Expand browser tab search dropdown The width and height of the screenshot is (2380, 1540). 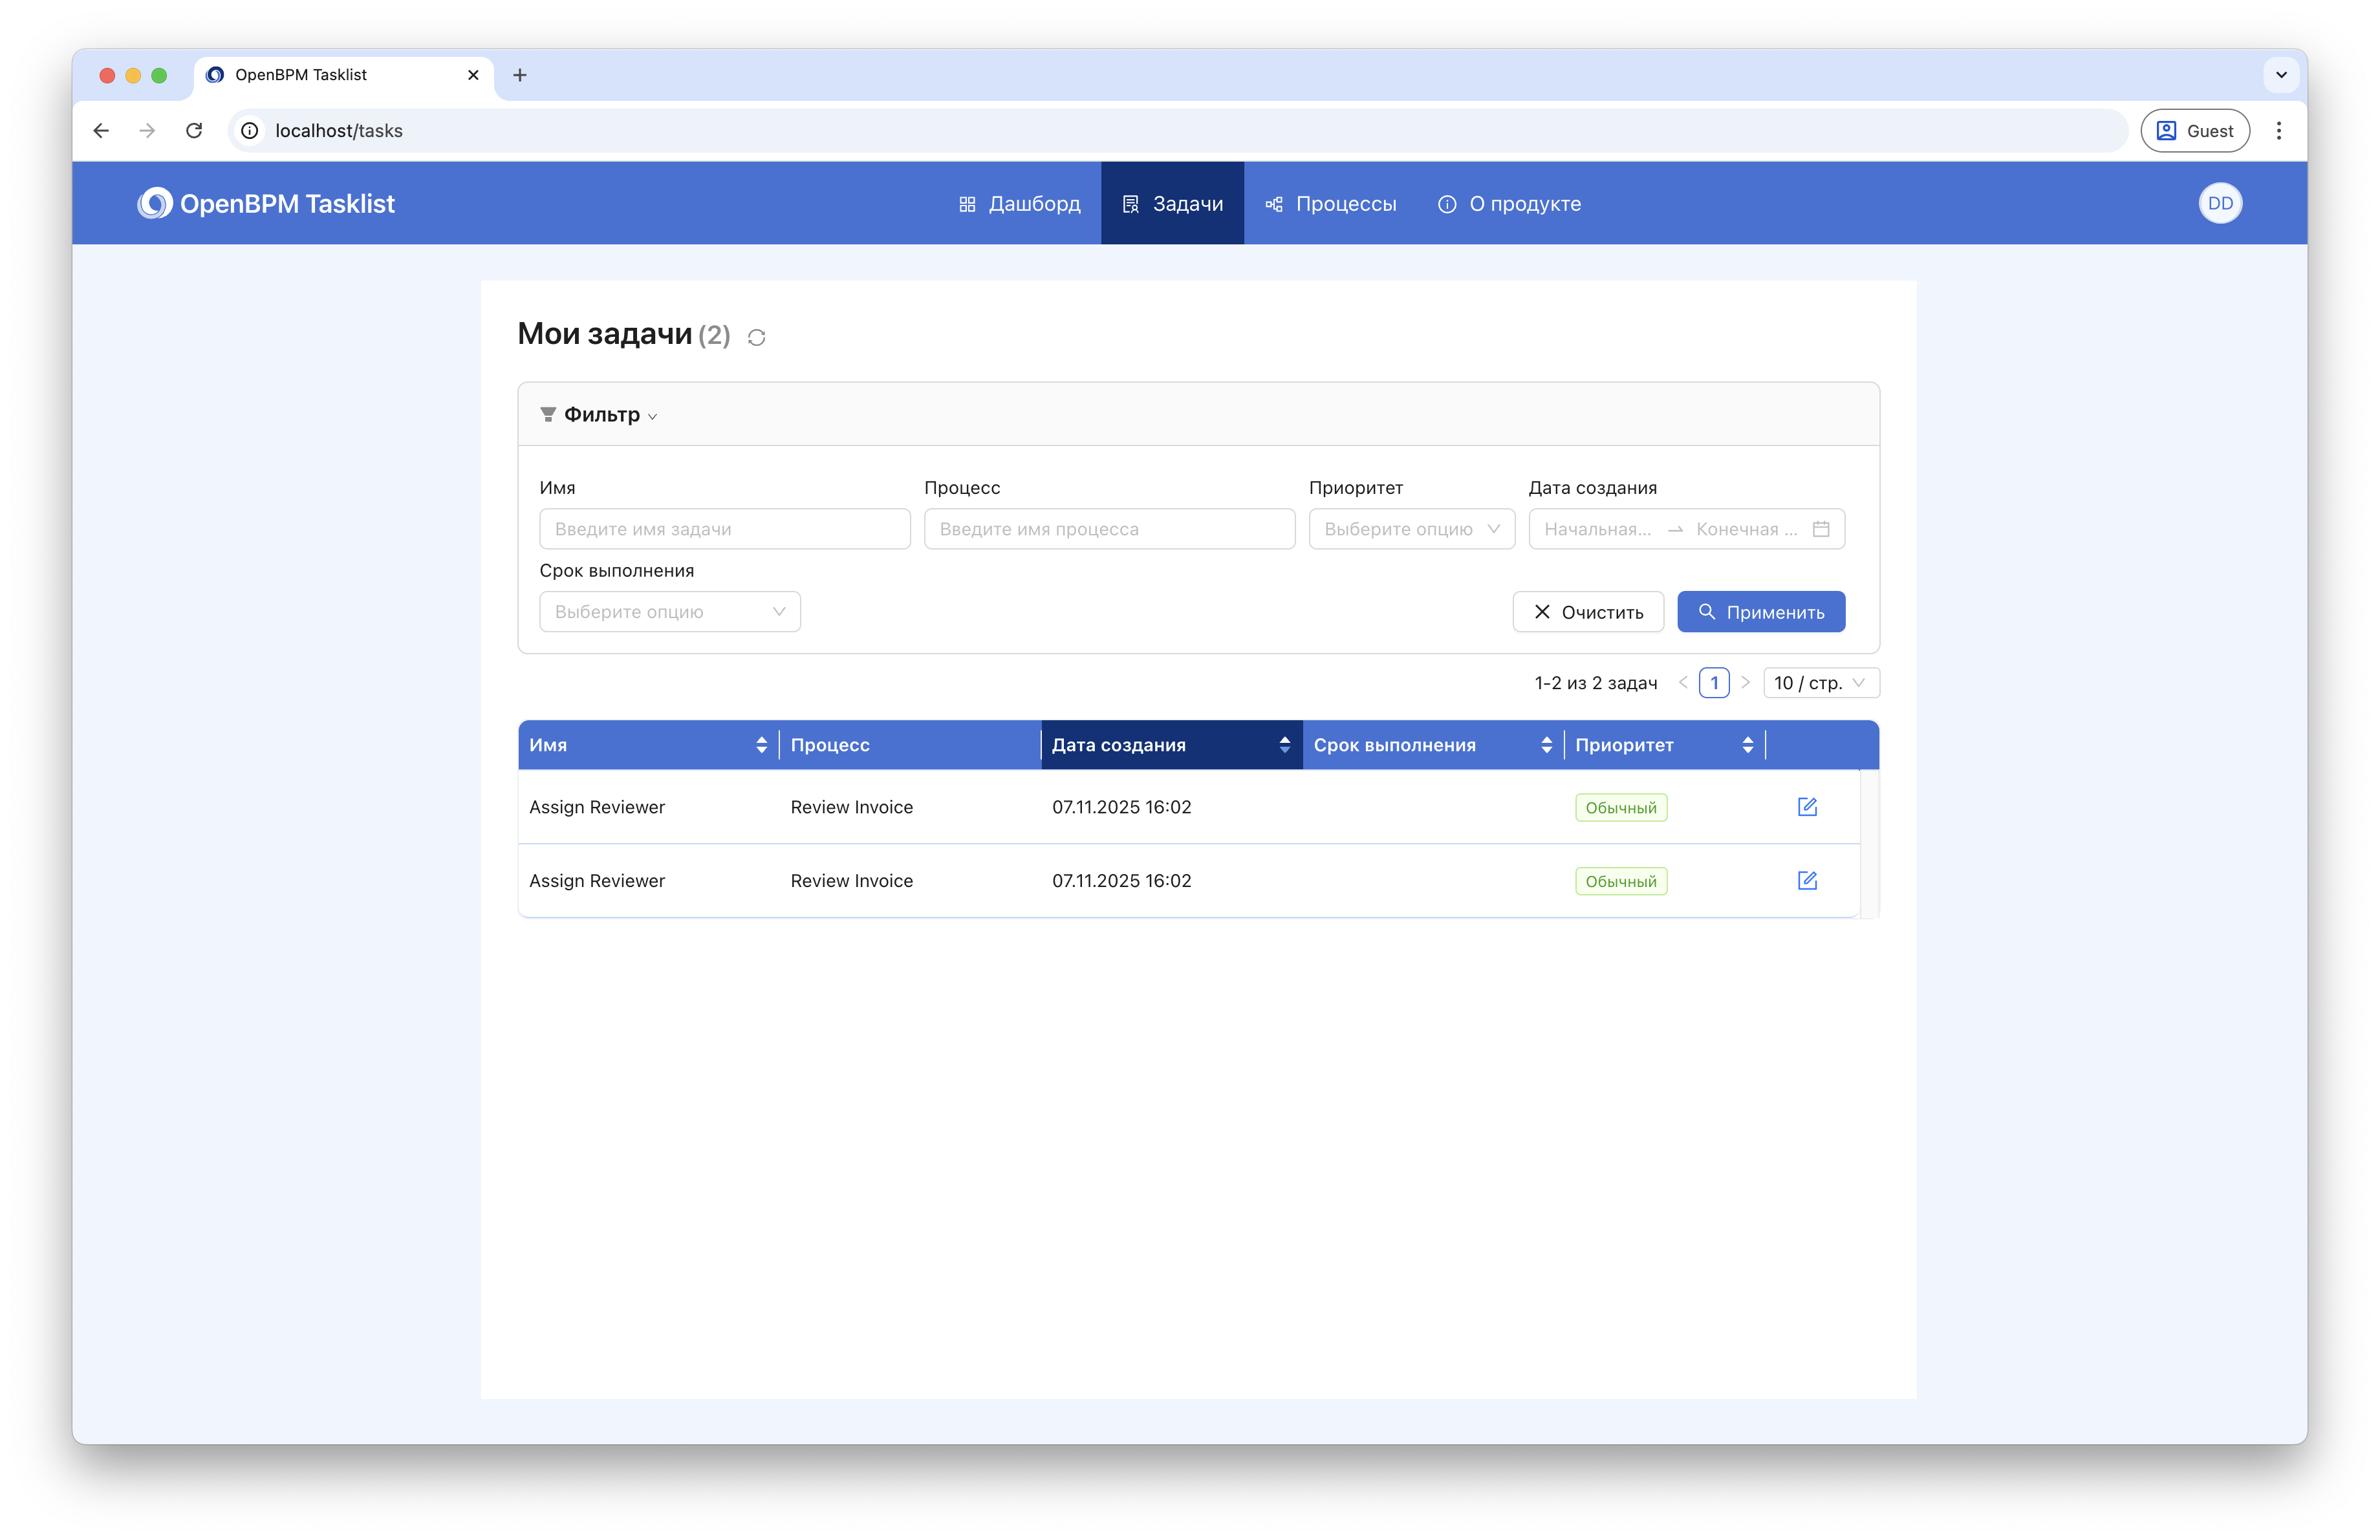point(2280,75)
